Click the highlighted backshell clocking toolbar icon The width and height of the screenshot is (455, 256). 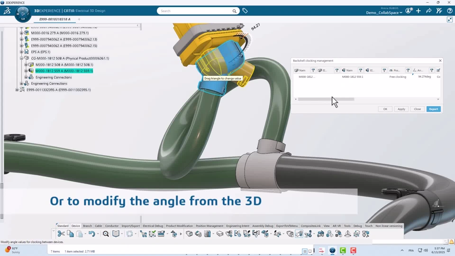coord(299,234)
